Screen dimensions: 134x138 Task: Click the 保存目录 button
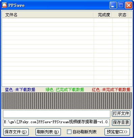tap(121, 122)
